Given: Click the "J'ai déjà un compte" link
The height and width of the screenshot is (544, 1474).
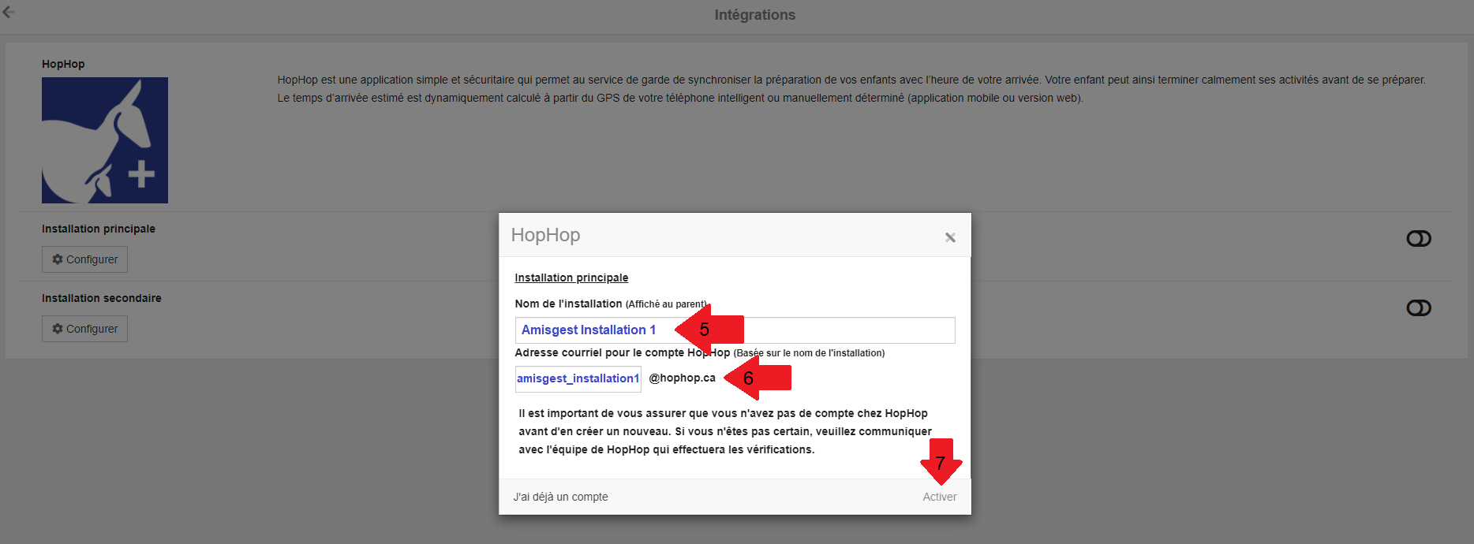Looking at the screenshot, I should pos(560,497).
